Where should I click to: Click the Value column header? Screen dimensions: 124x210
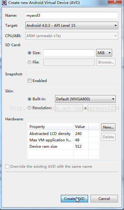click(x=81, y=126)
